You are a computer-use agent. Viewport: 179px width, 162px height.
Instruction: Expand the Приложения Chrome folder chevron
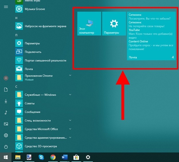click(x=70, y=75)
